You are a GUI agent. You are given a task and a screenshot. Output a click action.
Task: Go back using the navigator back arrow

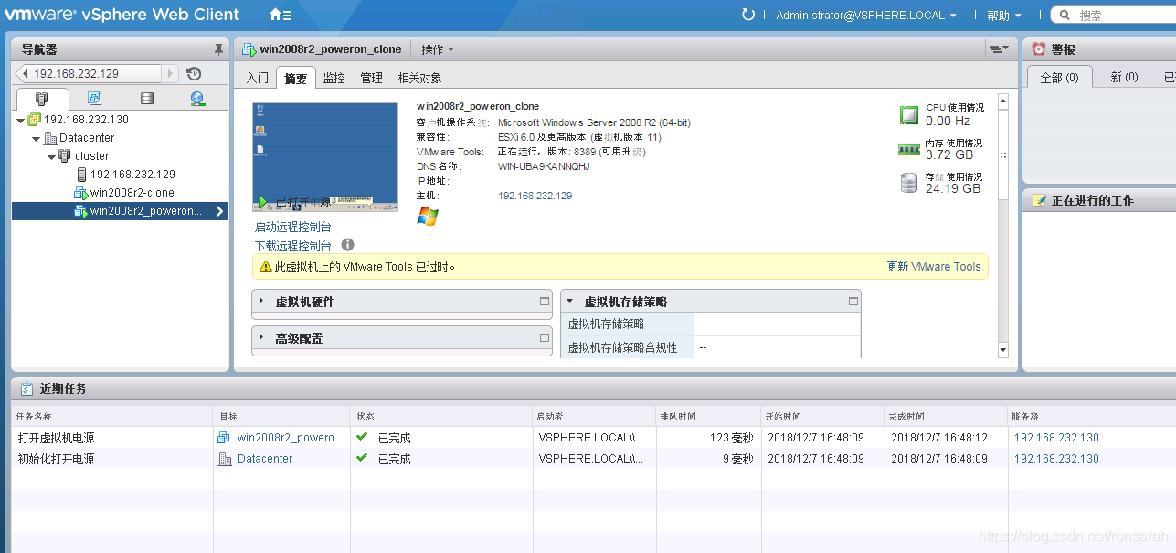[25, 74]
